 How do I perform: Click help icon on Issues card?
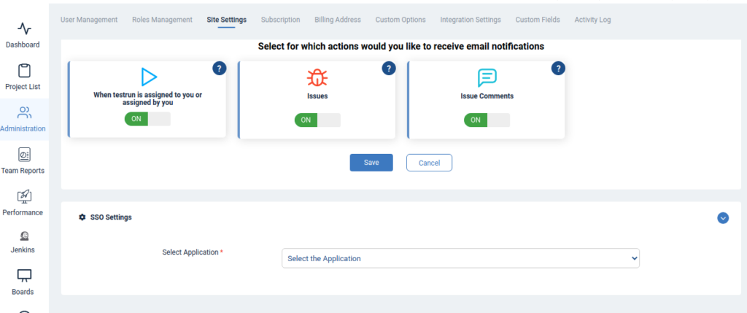(389, 68)
